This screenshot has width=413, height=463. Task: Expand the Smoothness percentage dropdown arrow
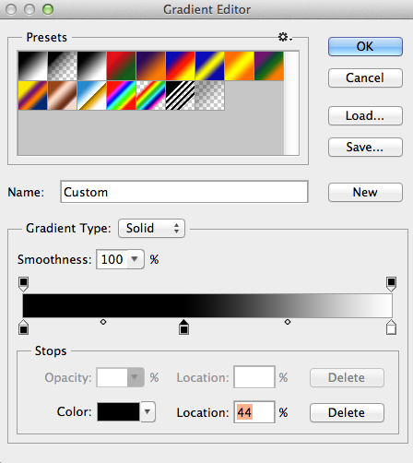(135, 259)
